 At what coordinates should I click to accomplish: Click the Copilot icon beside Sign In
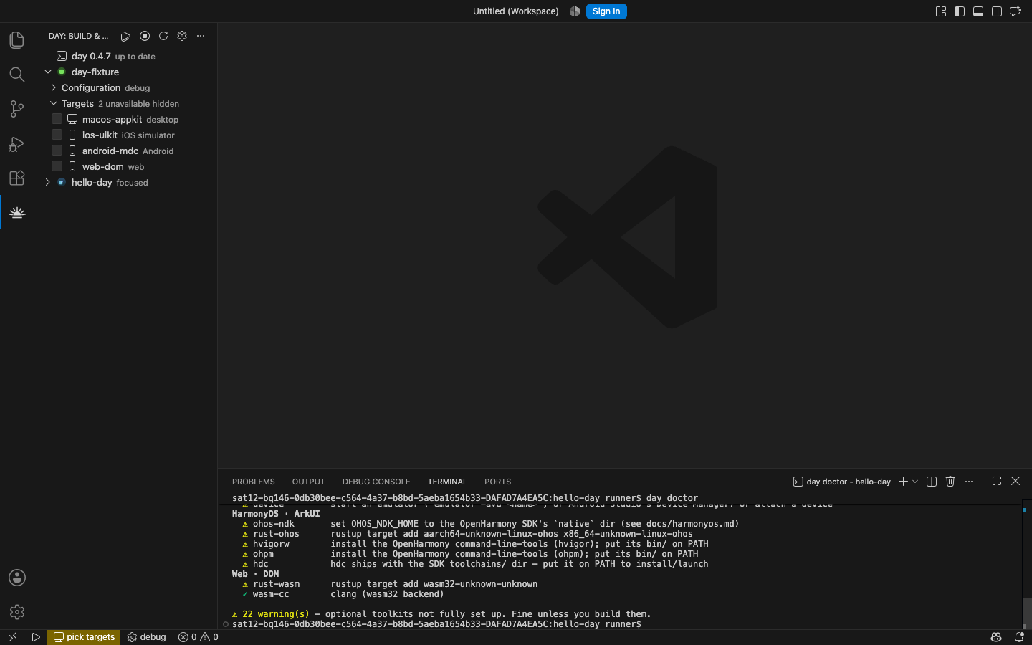575,11
